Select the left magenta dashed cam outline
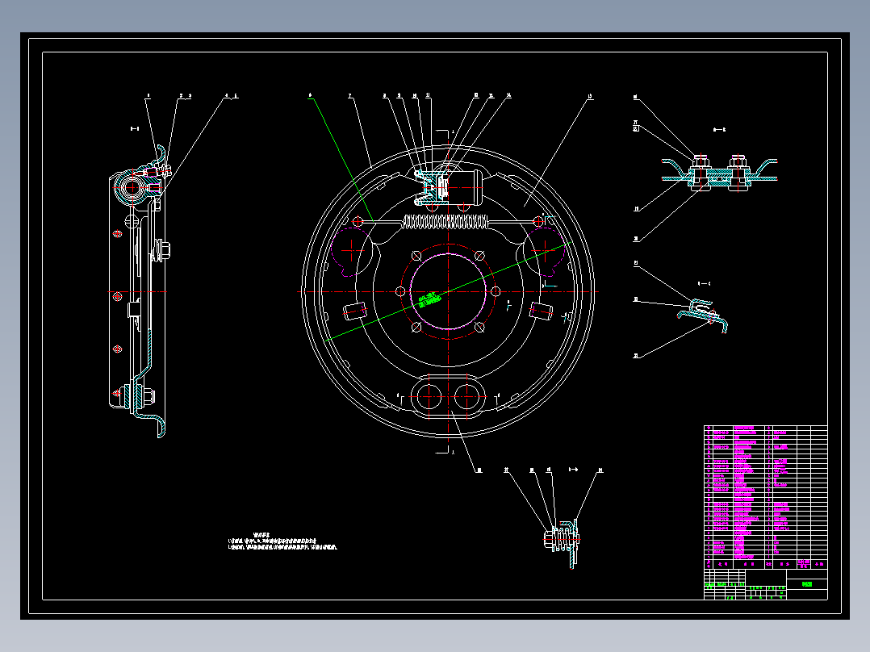The width and height of the screenshot is (870, 652). pyautogui.click(x=351, y=252)
